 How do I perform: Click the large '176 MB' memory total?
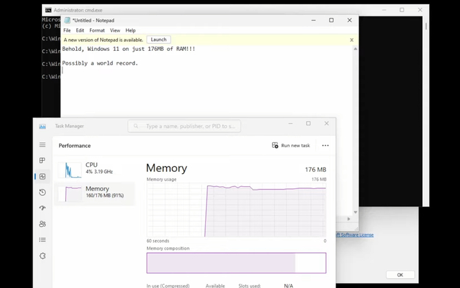[x=315, y=169]
